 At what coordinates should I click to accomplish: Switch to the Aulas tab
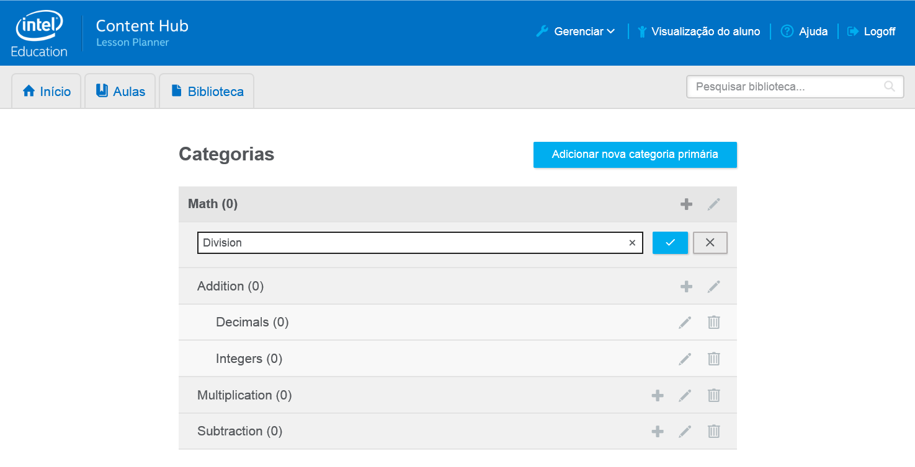[120, 92]
